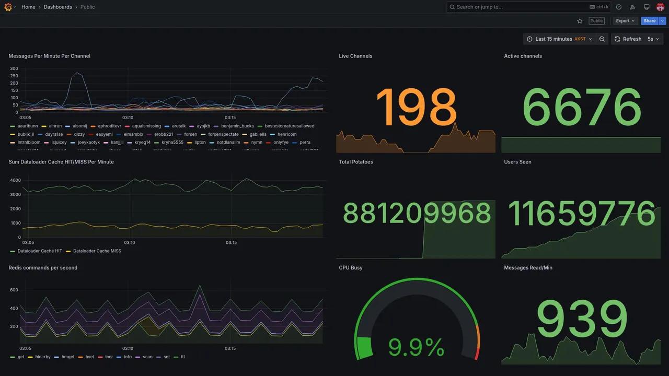
Task: Expand the 5s refresh interval dropdown
Action: (x=653, y=39)
